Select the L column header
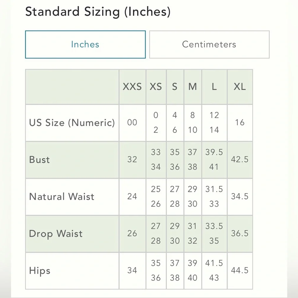Viewport: 298px width, 298px height. (x=214, y=87)
